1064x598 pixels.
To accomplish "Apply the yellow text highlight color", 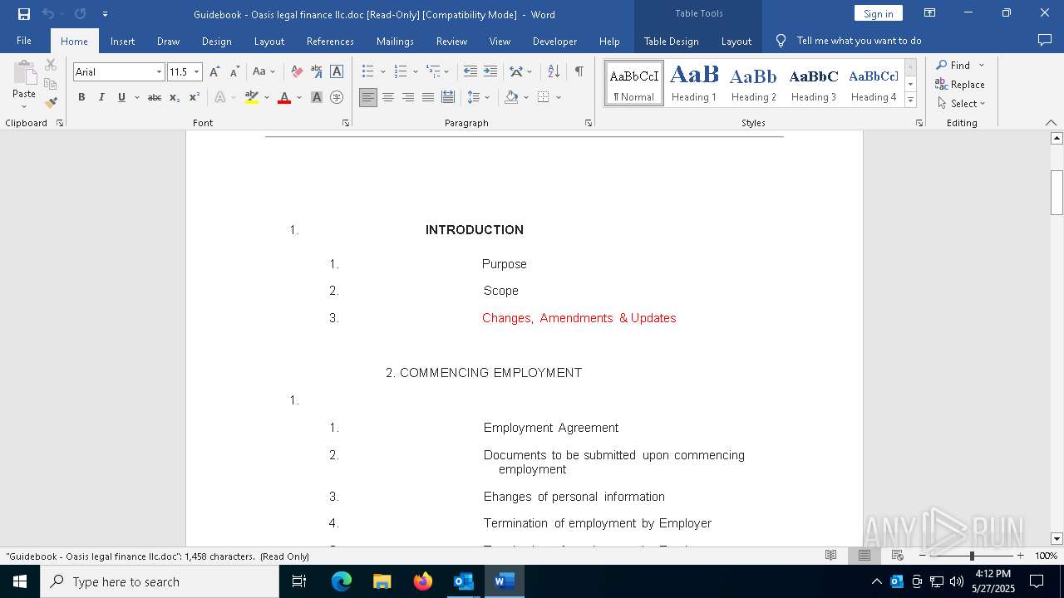I will [252, 97].
